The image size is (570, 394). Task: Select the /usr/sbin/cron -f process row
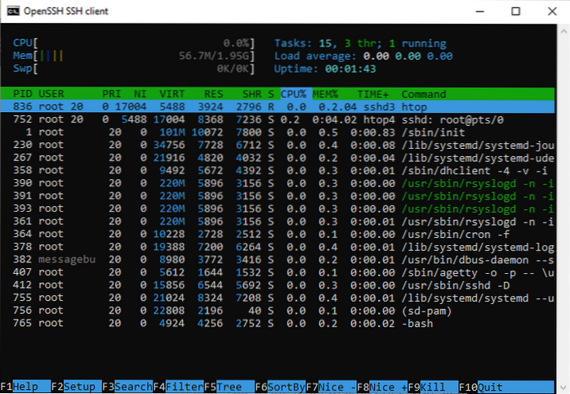245,233
